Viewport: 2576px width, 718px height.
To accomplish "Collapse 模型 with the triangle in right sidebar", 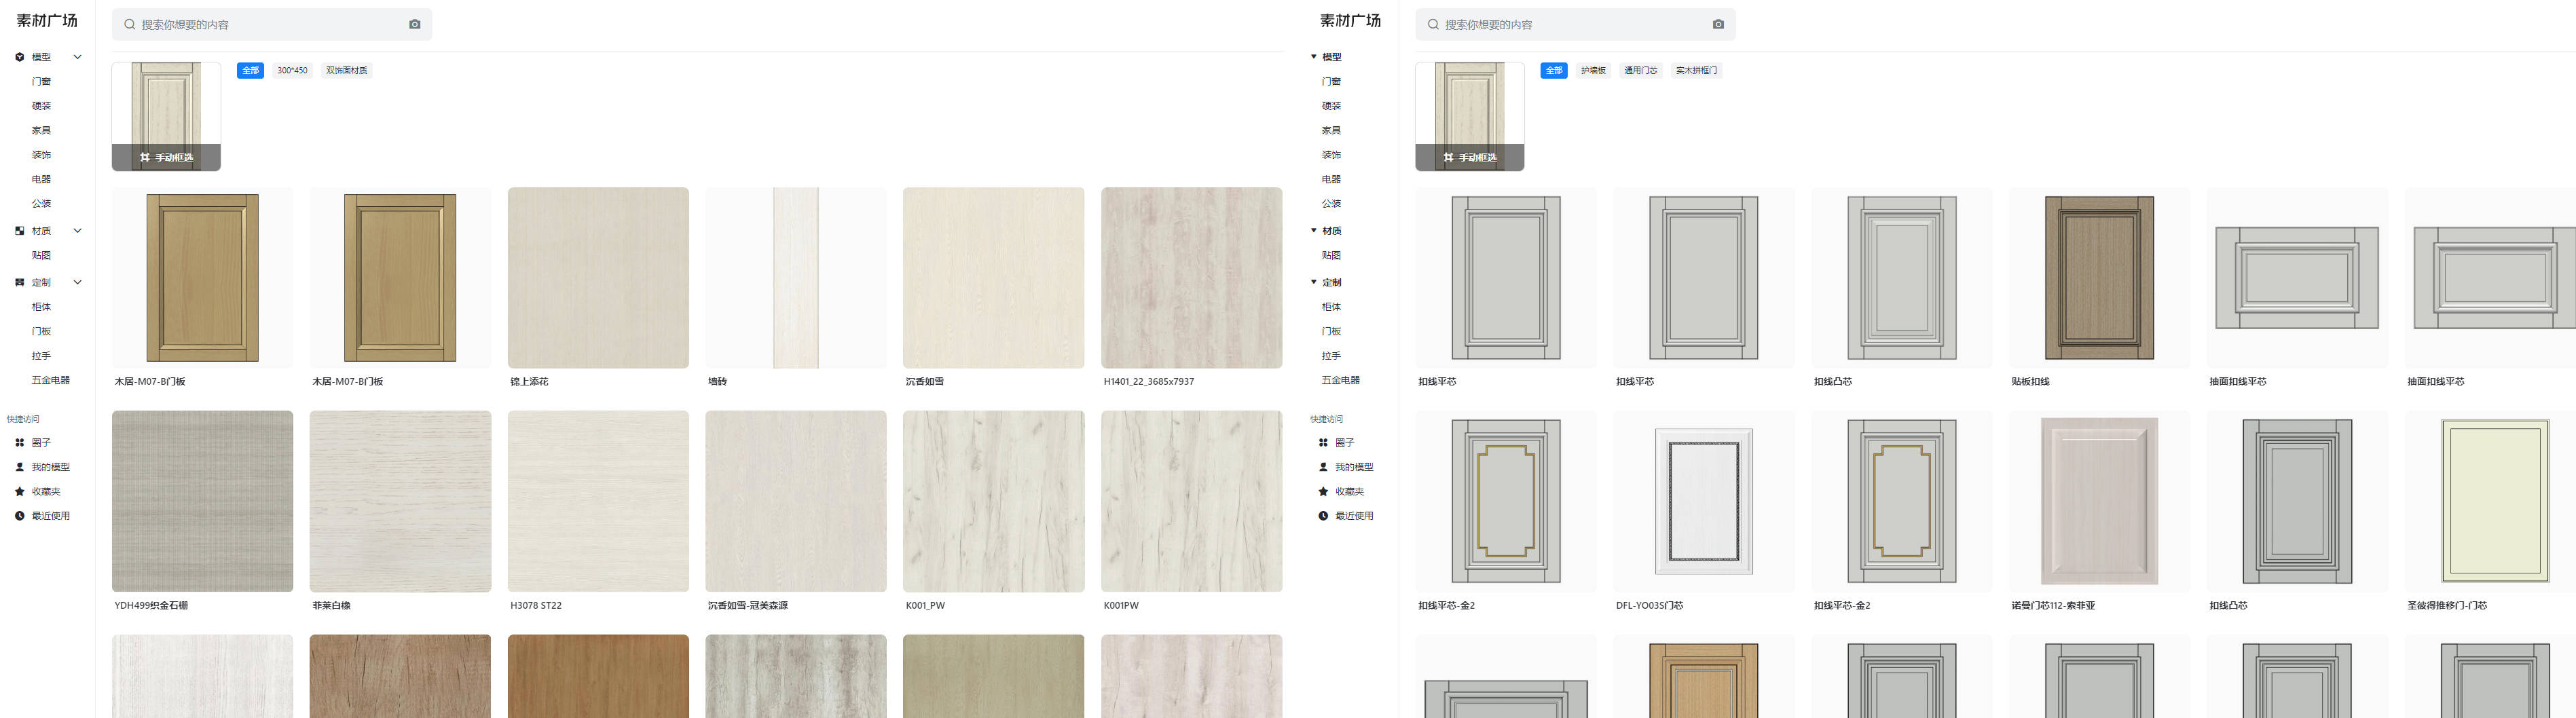I will pos(1314,57).
